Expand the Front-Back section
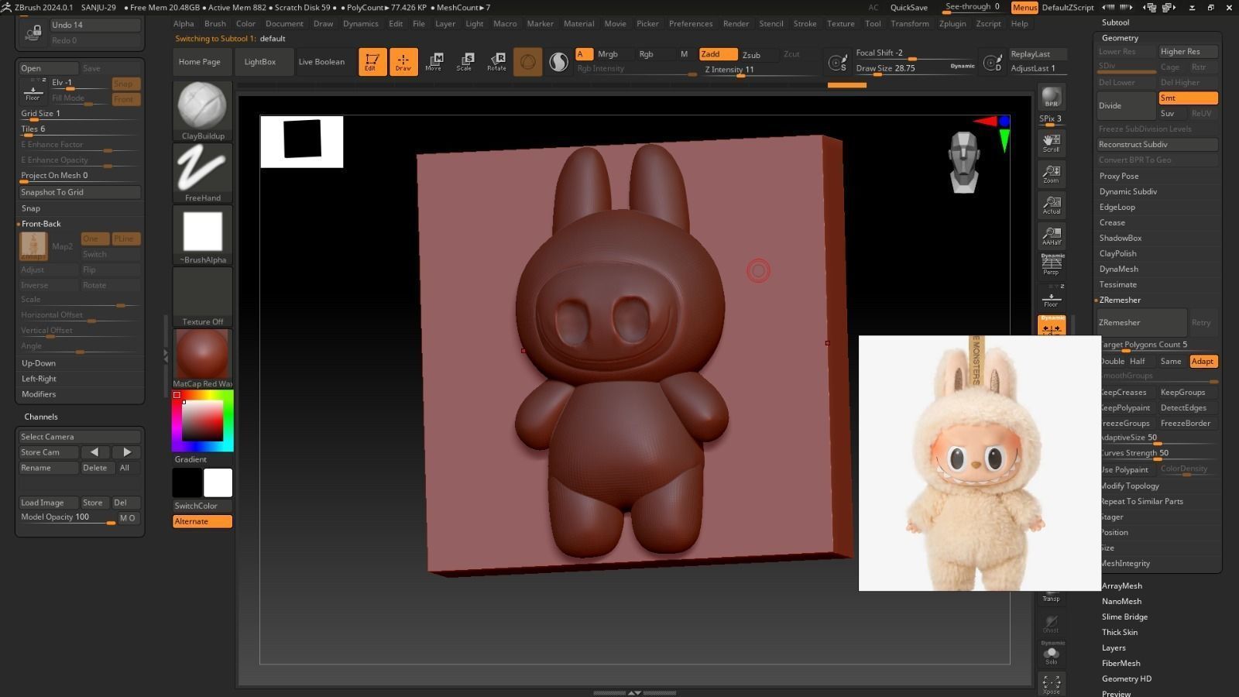This screenshot has height=697, width=1239. [x=41, y=224]
